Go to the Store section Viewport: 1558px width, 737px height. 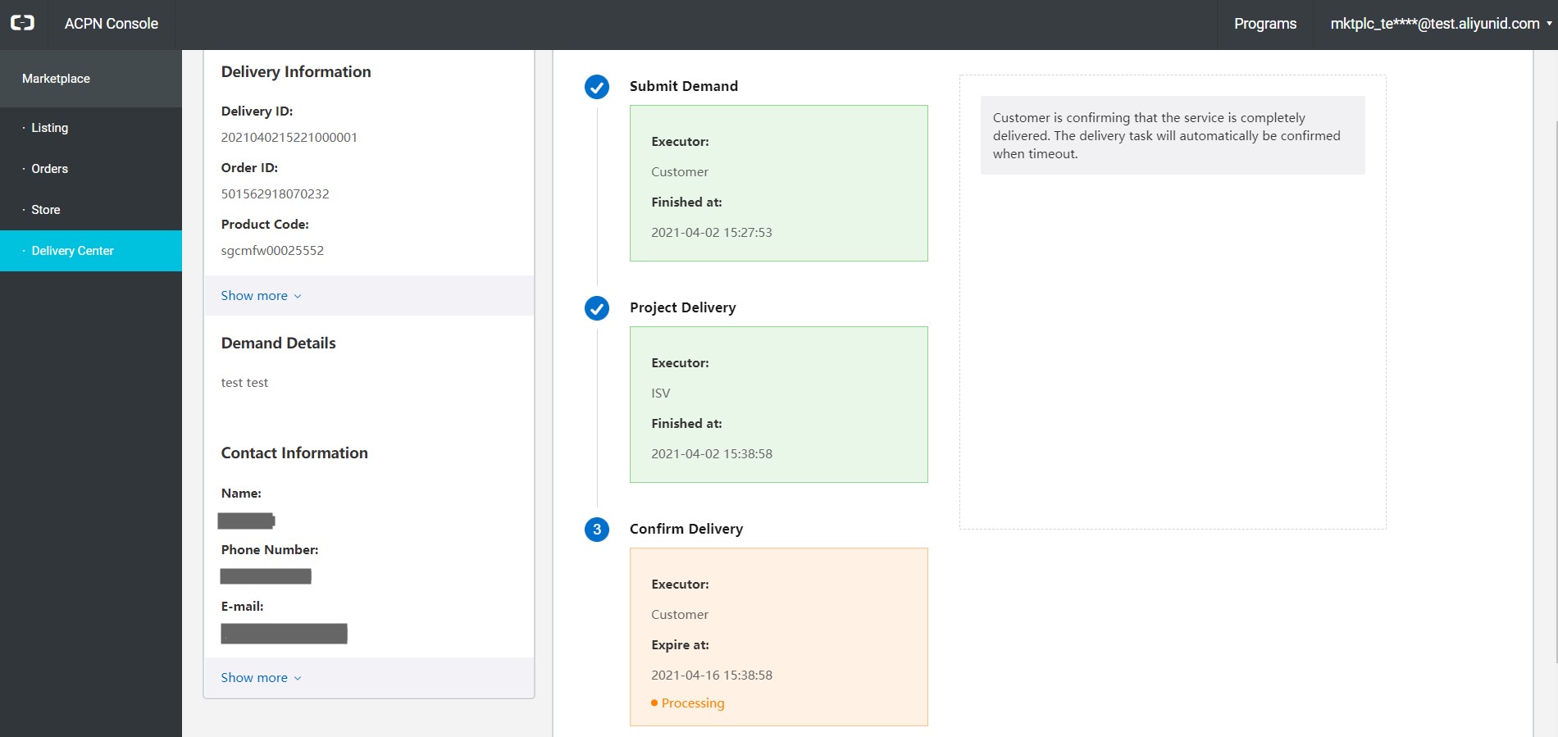[46, 210]
